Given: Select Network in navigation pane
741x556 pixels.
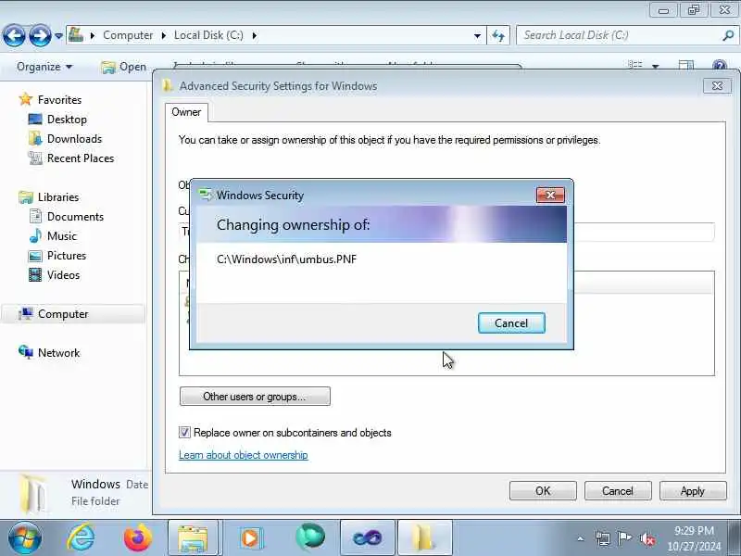Looking at the screenshot, I should pyautogui.click(x=58, y=353).
